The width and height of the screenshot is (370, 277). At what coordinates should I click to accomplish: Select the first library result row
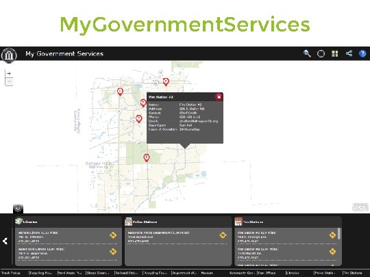pyautogui.click(x=68, y=237)
